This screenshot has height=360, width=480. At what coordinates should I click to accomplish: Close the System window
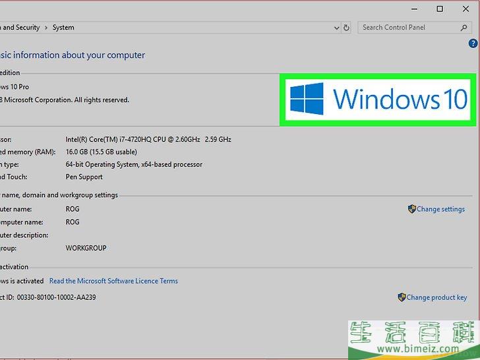(x=465, y=9)
